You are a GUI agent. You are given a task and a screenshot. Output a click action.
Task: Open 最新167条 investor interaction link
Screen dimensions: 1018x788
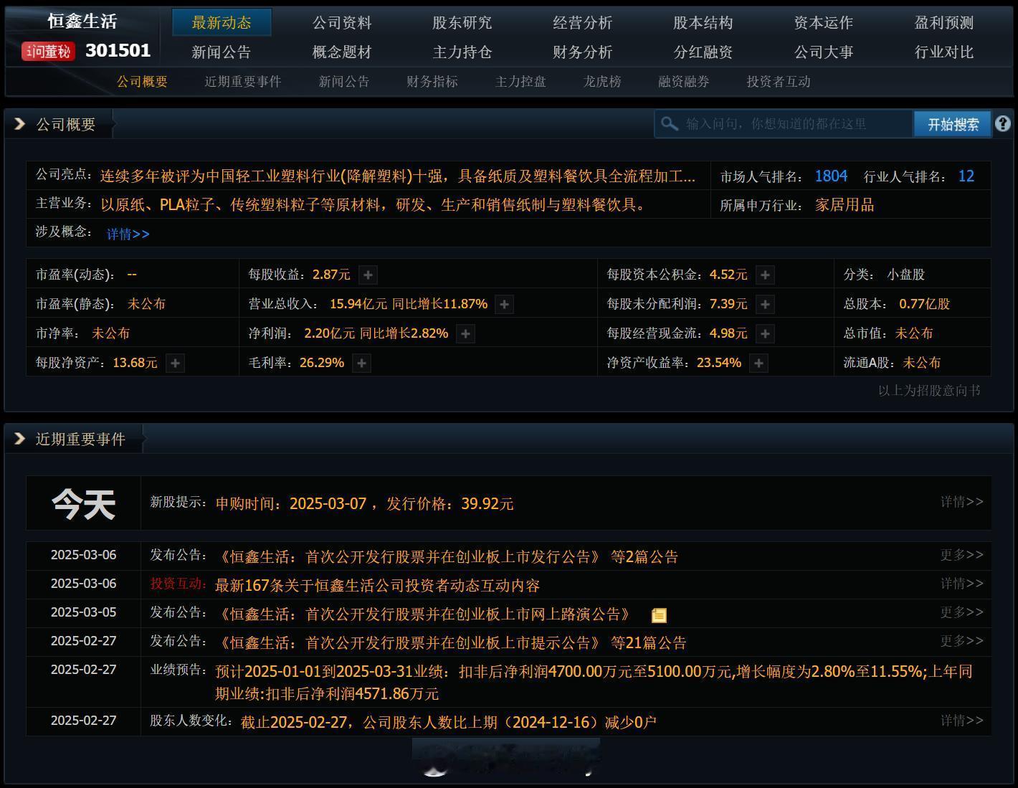coord(378,586)
